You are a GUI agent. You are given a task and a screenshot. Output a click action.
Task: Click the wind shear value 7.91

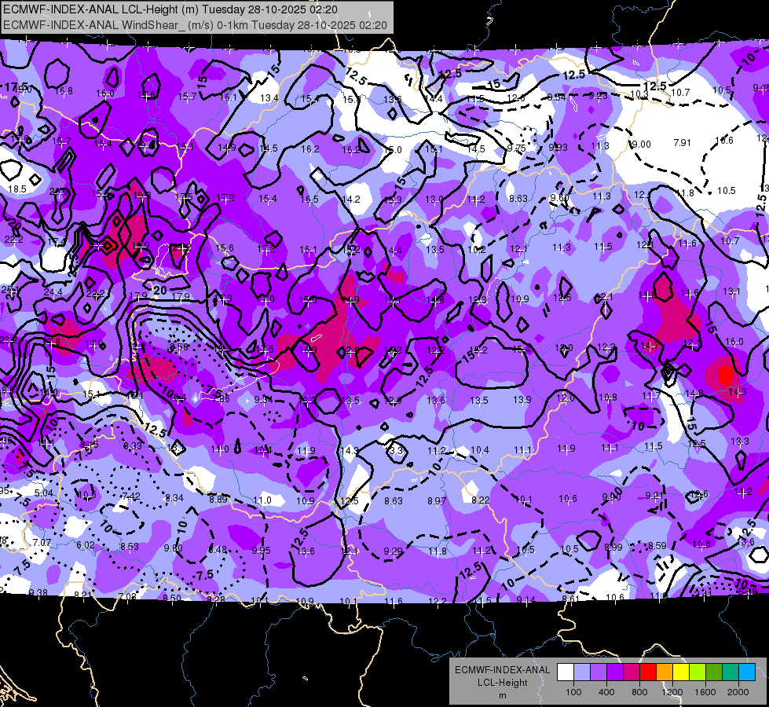coord(682,143)
